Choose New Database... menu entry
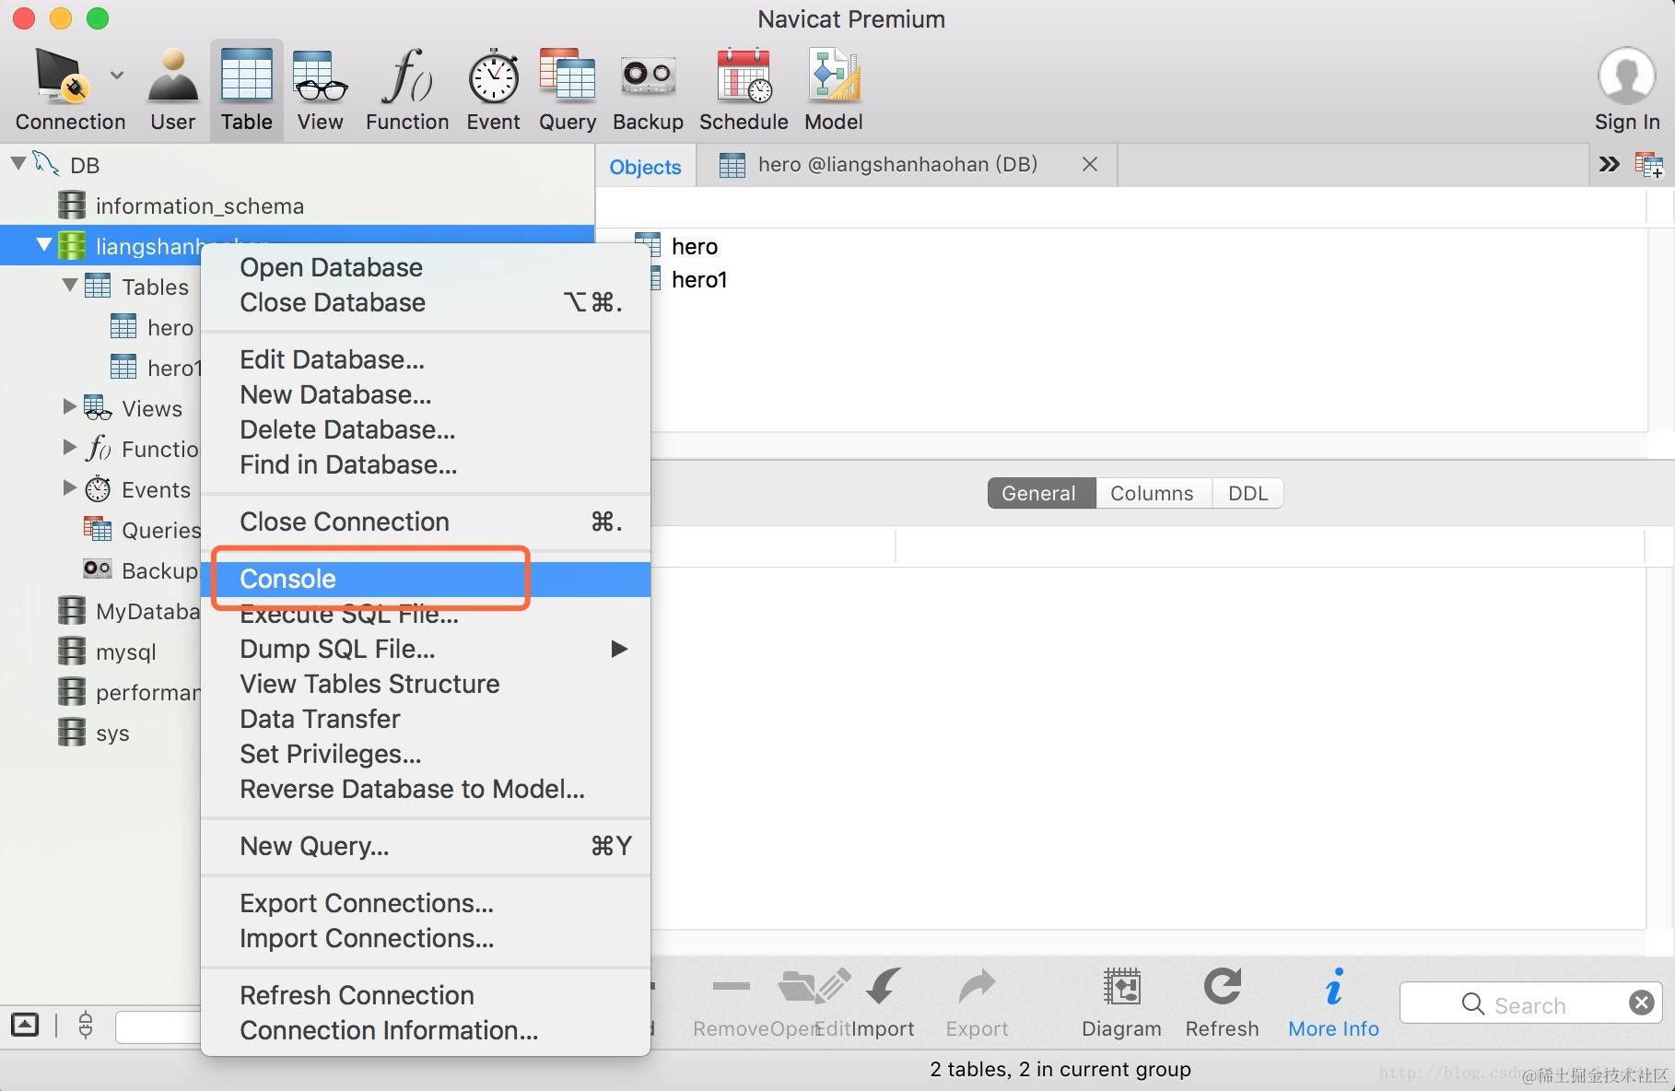 [x=426, y=394]
